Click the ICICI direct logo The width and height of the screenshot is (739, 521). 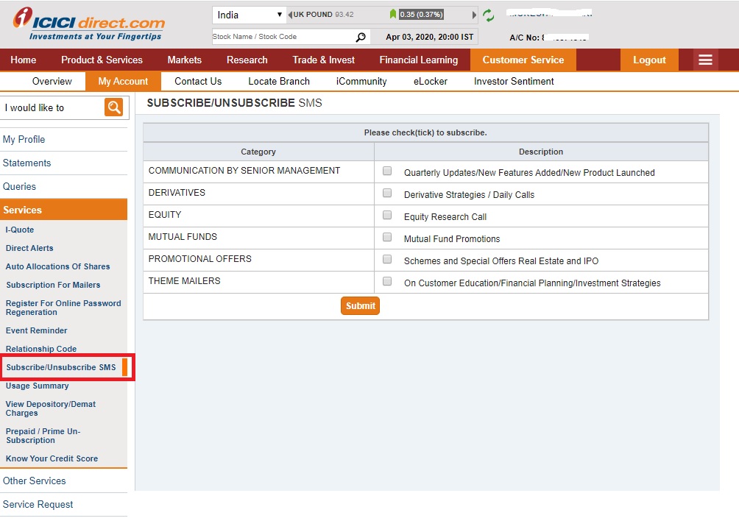point(88,24)
